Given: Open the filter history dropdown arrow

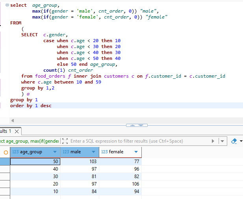Looking at the screenshot, I should point(223,141).
